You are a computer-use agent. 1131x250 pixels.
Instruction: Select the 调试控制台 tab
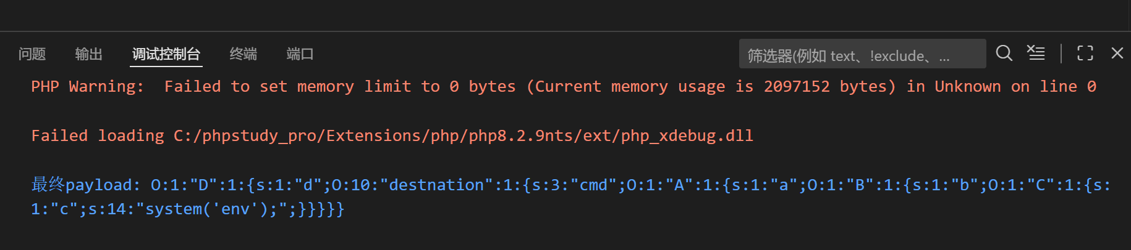(x=166, y=54)
